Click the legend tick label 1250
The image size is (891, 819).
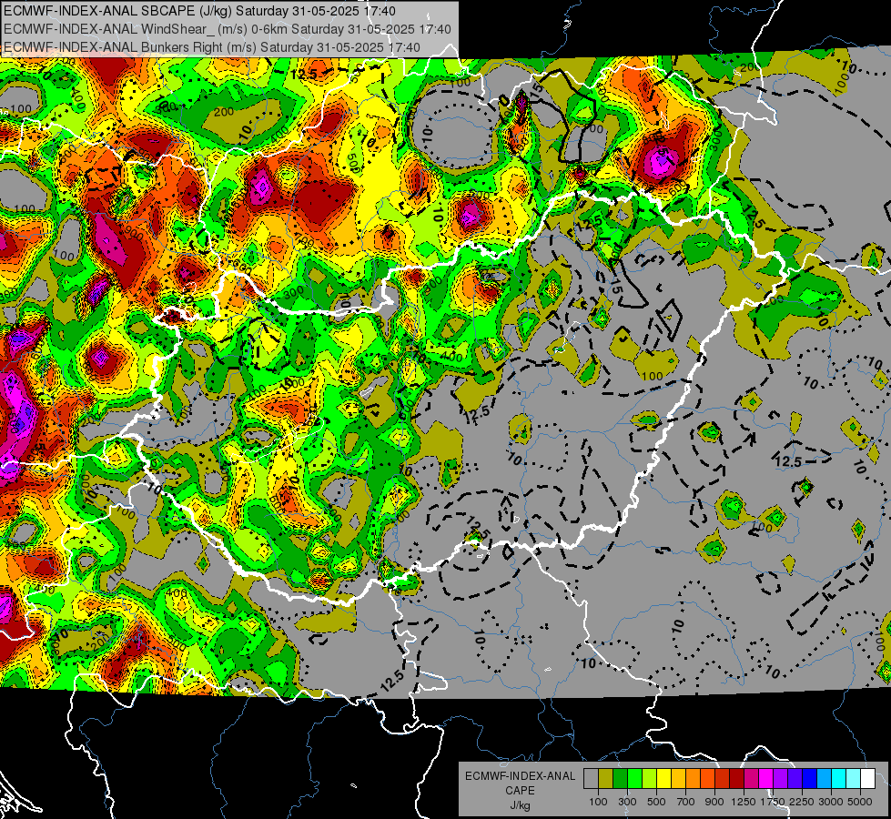click(744, 802)
